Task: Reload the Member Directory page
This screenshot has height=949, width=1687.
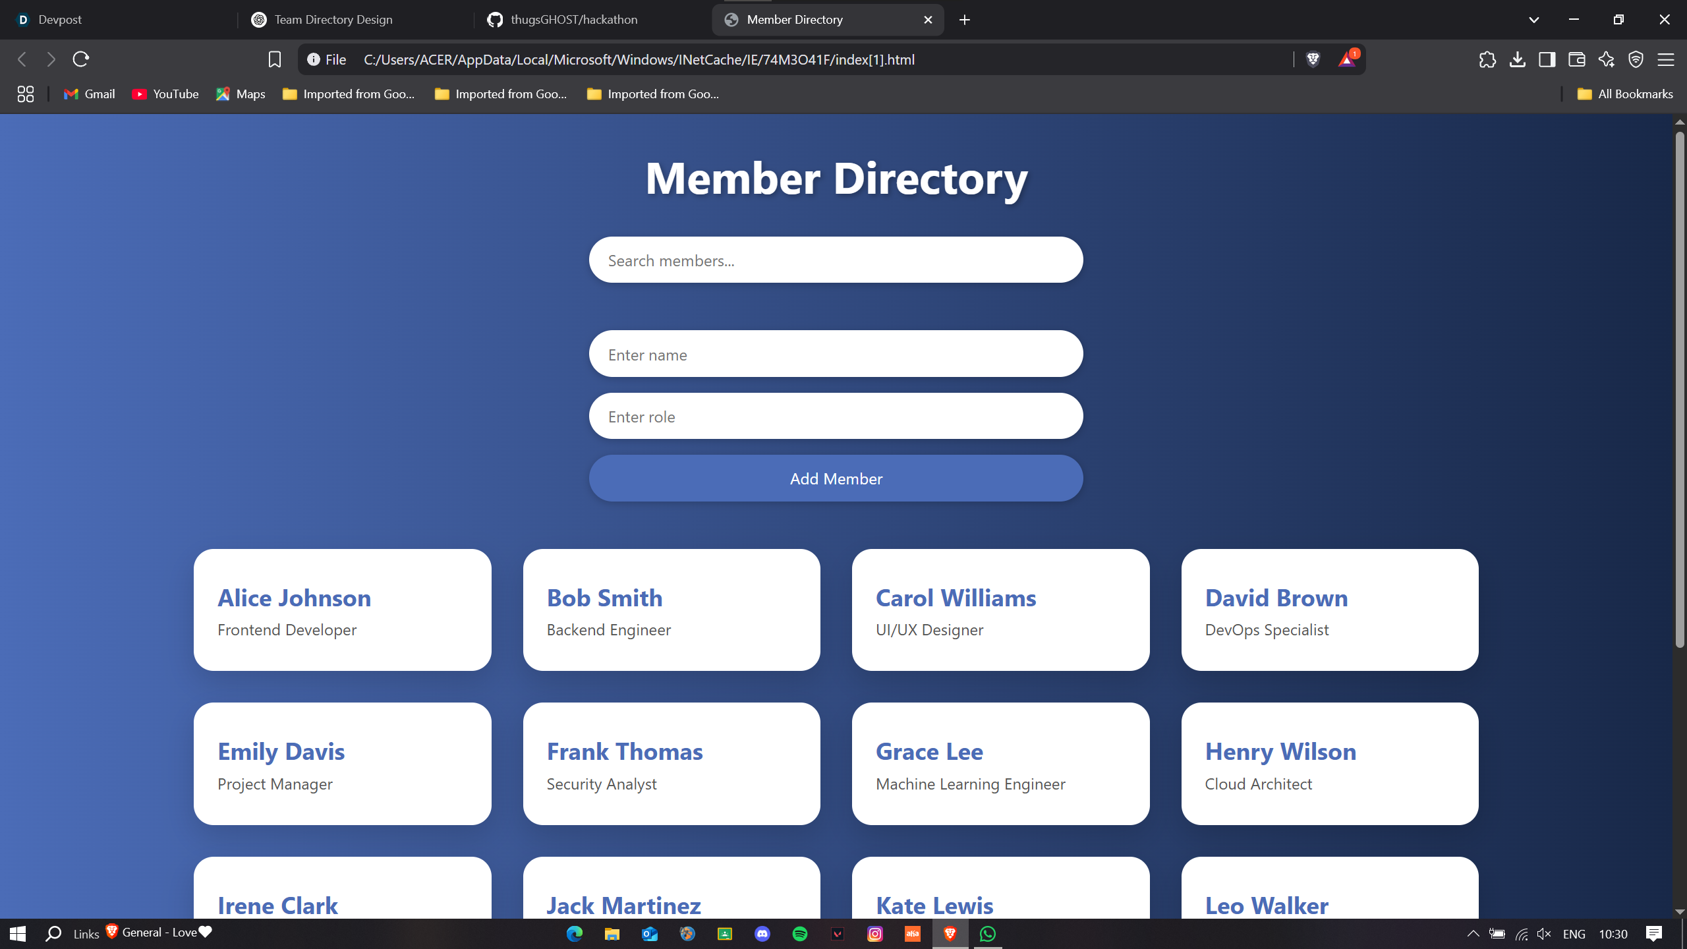Action: click(80, 59)
